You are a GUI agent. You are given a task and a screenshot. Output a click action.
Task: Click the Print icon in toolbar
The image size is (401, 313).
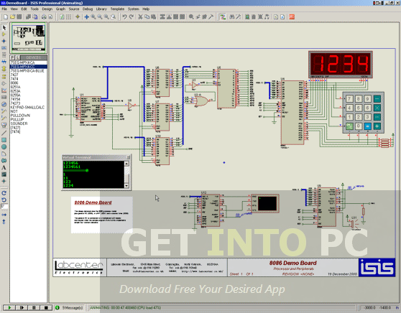pyautogui.click(x=44, y=17)
